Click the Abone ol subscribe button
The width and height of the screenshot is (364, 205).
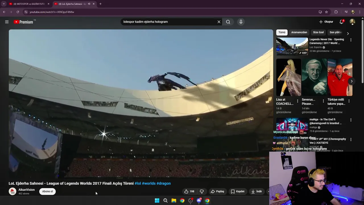click(47, 191)
